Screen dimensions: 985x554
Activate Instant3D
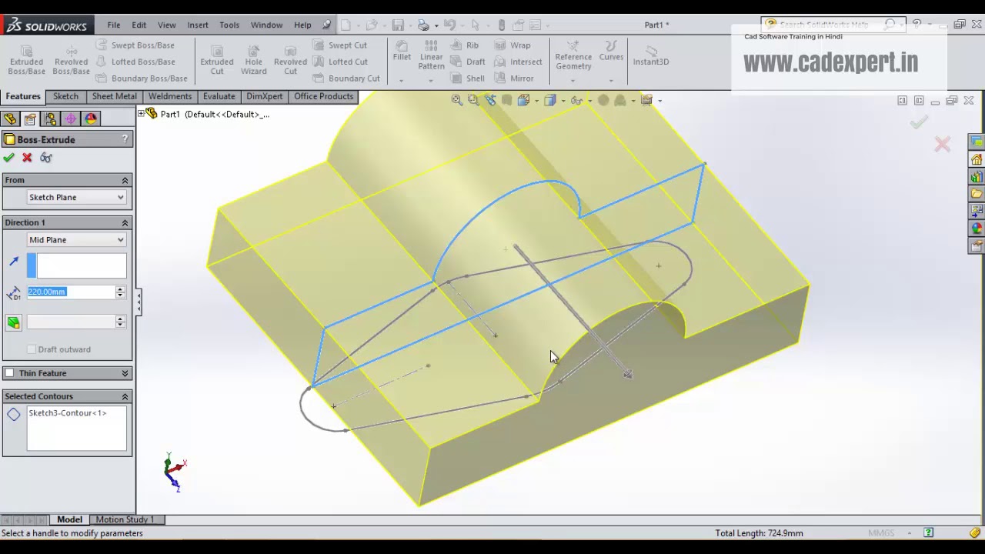[x=651, y=55]
